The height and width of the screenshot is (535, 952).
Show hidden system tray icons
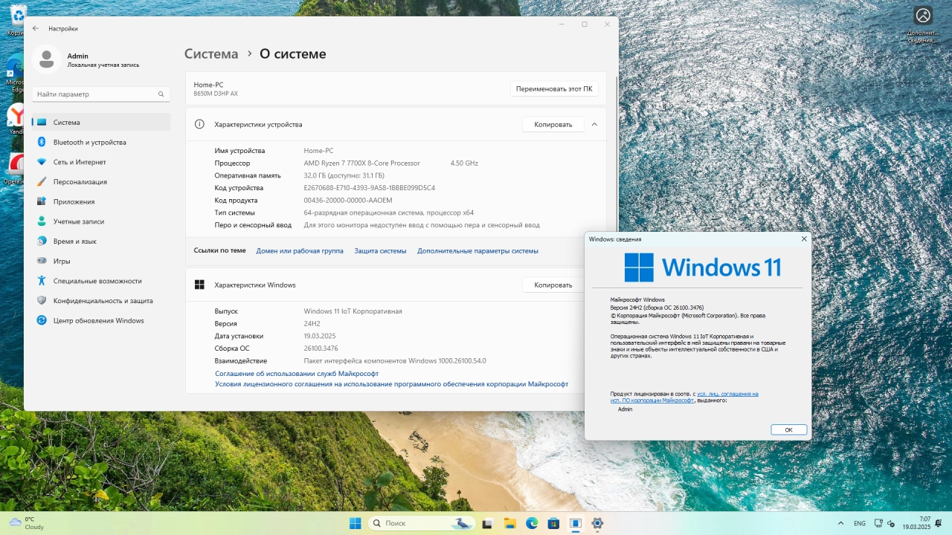pyautogui.click(x=840, y=523)
